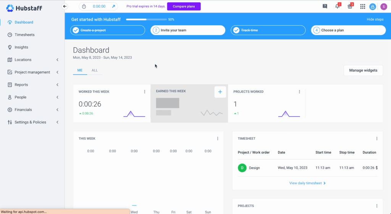The image size is (391, 214).
Task: Click the People sidebar icon
Action: pyautogui.click(x=10, y=97)
